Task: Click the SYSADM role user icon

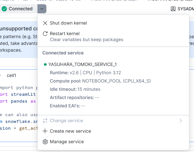Action: point(173,9)
